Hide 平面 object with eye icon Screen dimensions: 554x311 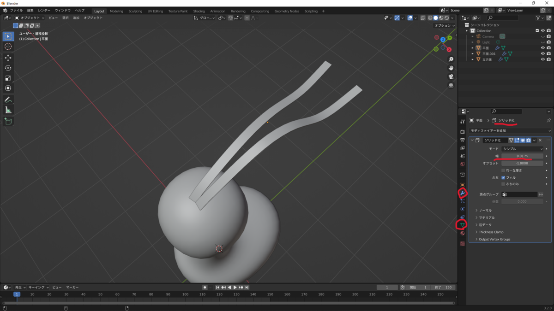click(542, 48)
